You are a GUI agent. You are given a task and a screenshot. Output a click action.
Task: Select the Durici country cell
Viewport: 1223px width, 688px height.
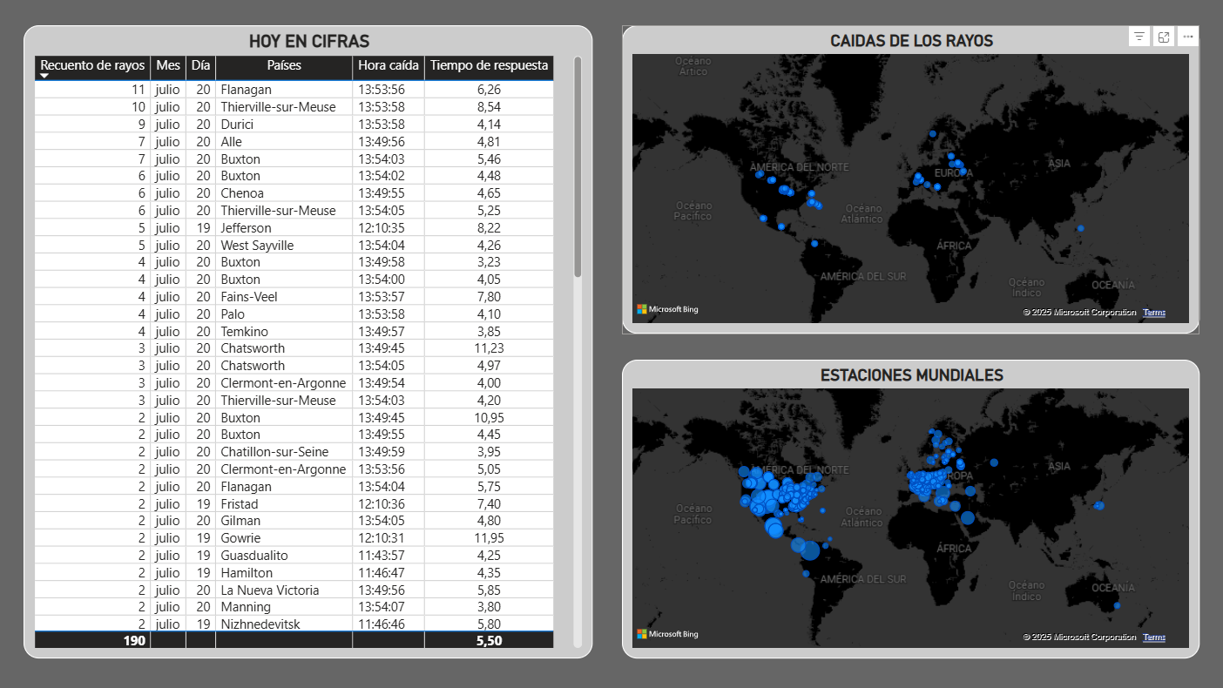point(284,125)
